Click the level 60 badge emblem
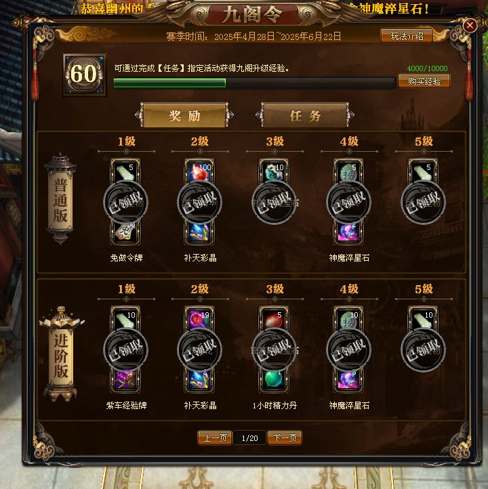The image size is (488, 489). (84, 75)
